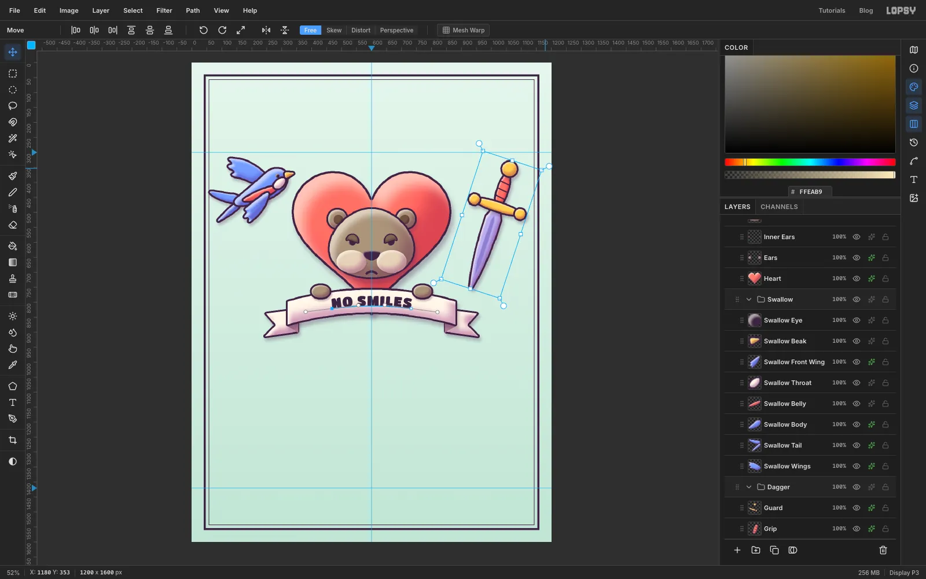
Task: Flip horizontally with the toolbar icon
Action: point(266,30)
